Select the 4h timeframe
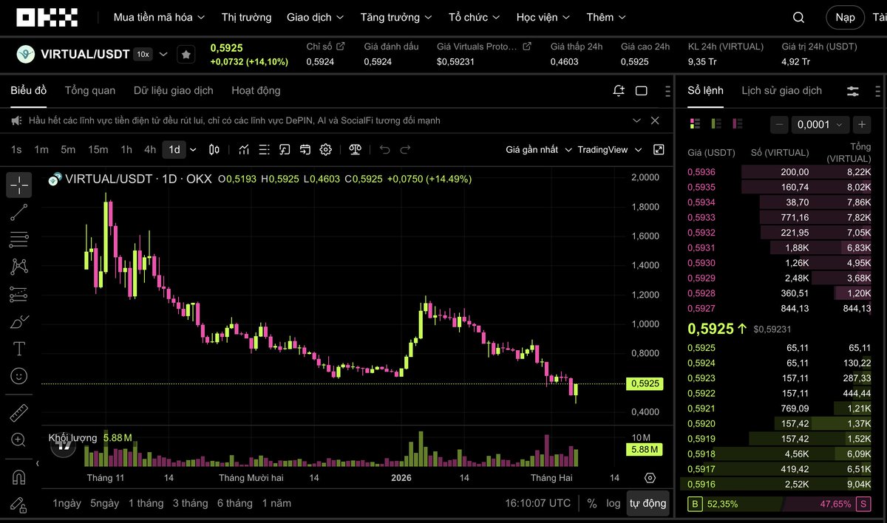Viewport: 887px width, 523px height. pyautogui.click(x=150, y=150)
